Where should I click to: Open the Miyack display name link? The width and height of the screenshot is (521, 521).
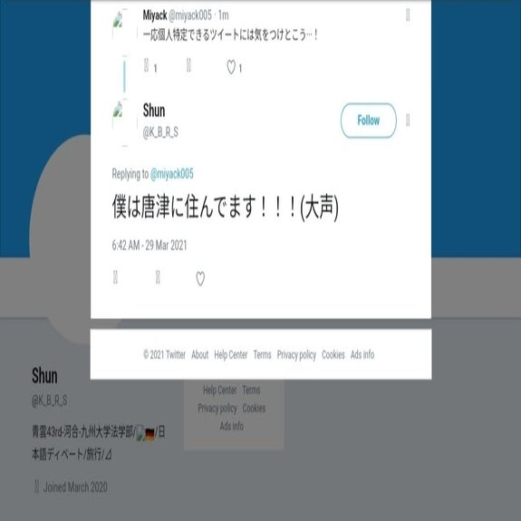[155, 15]
